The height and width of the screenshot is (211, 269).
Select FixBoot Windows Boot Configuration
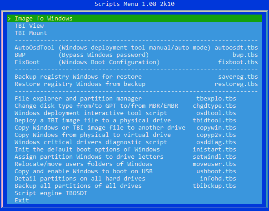[134, 62]
